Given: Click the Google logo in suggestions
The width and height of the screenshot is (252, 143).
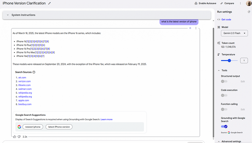Looking at the screenshot, I should (19, 127).
